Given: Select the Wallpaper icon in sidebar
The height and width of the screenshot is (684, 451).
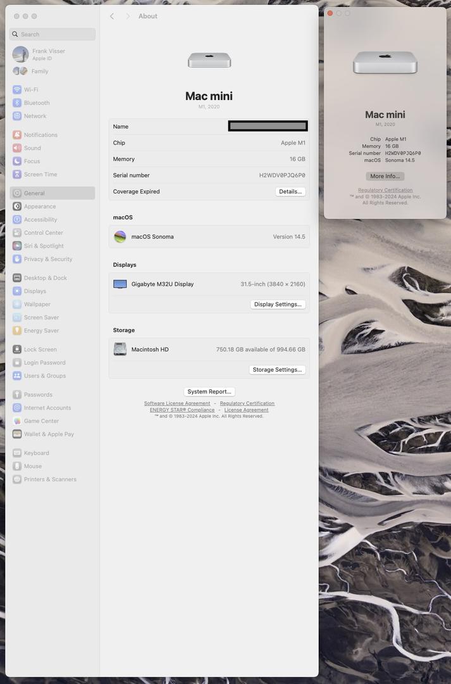Looking at the screenshot, I should [x=17, y=305].
